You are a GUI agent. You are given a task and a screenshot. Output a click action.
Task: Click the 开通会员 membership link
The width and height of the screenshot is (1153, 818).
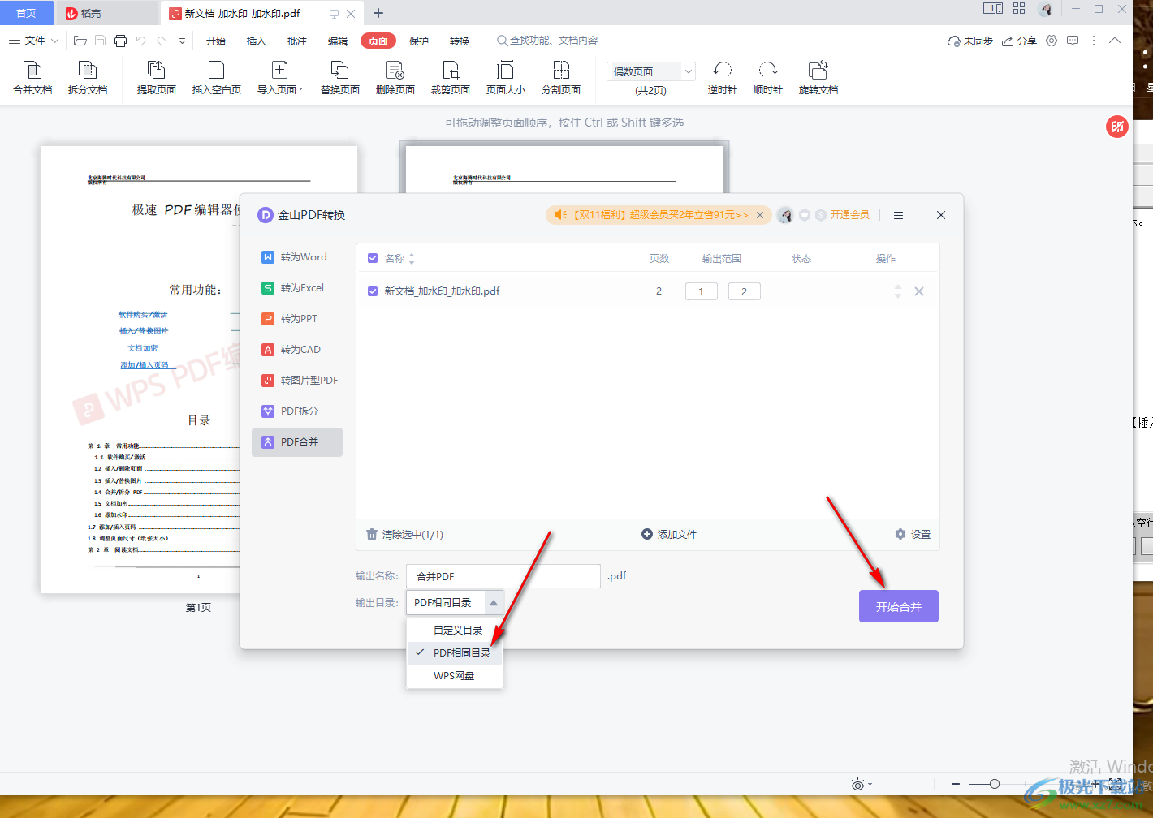(x=849, y=215)
